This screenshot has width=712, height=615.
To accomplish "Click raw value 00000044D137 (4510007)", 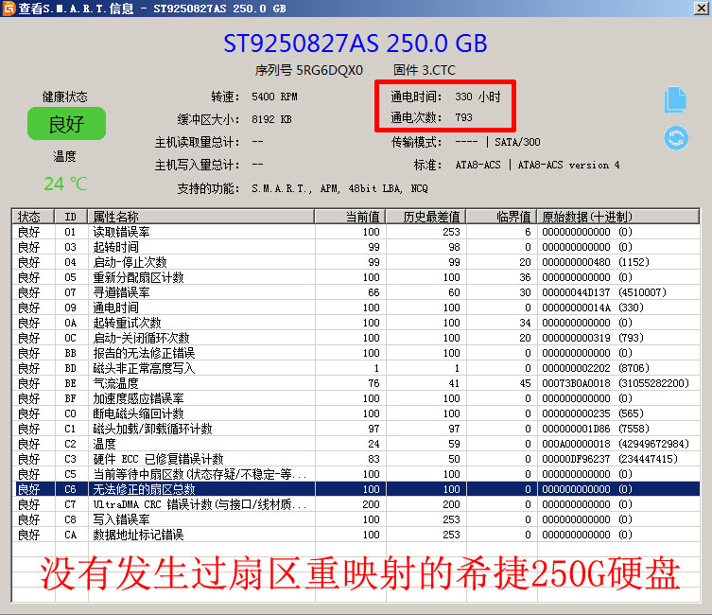I will click(604, 292).
